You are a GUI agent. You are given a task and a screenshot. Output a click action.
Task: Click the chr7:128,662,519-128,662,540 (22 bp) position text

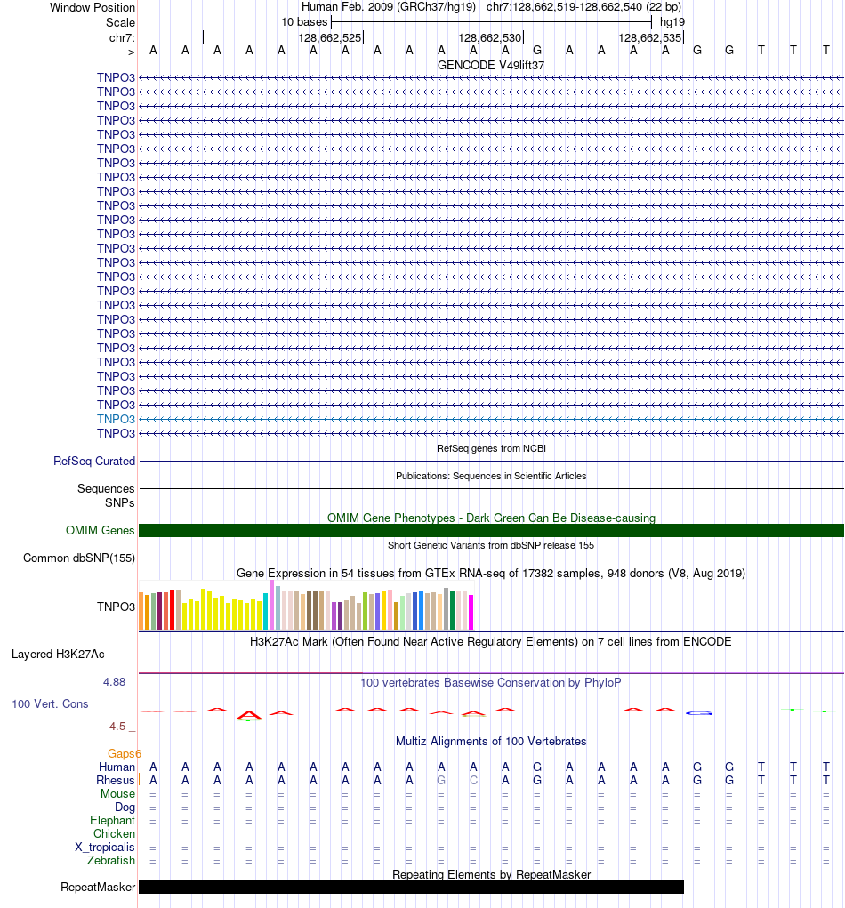[583, 7]
